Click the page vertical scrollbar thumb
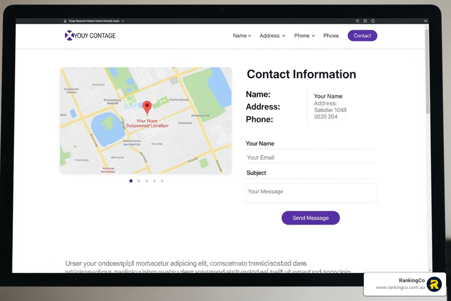Viewport: 451px width, 301px height. [427, 71]
